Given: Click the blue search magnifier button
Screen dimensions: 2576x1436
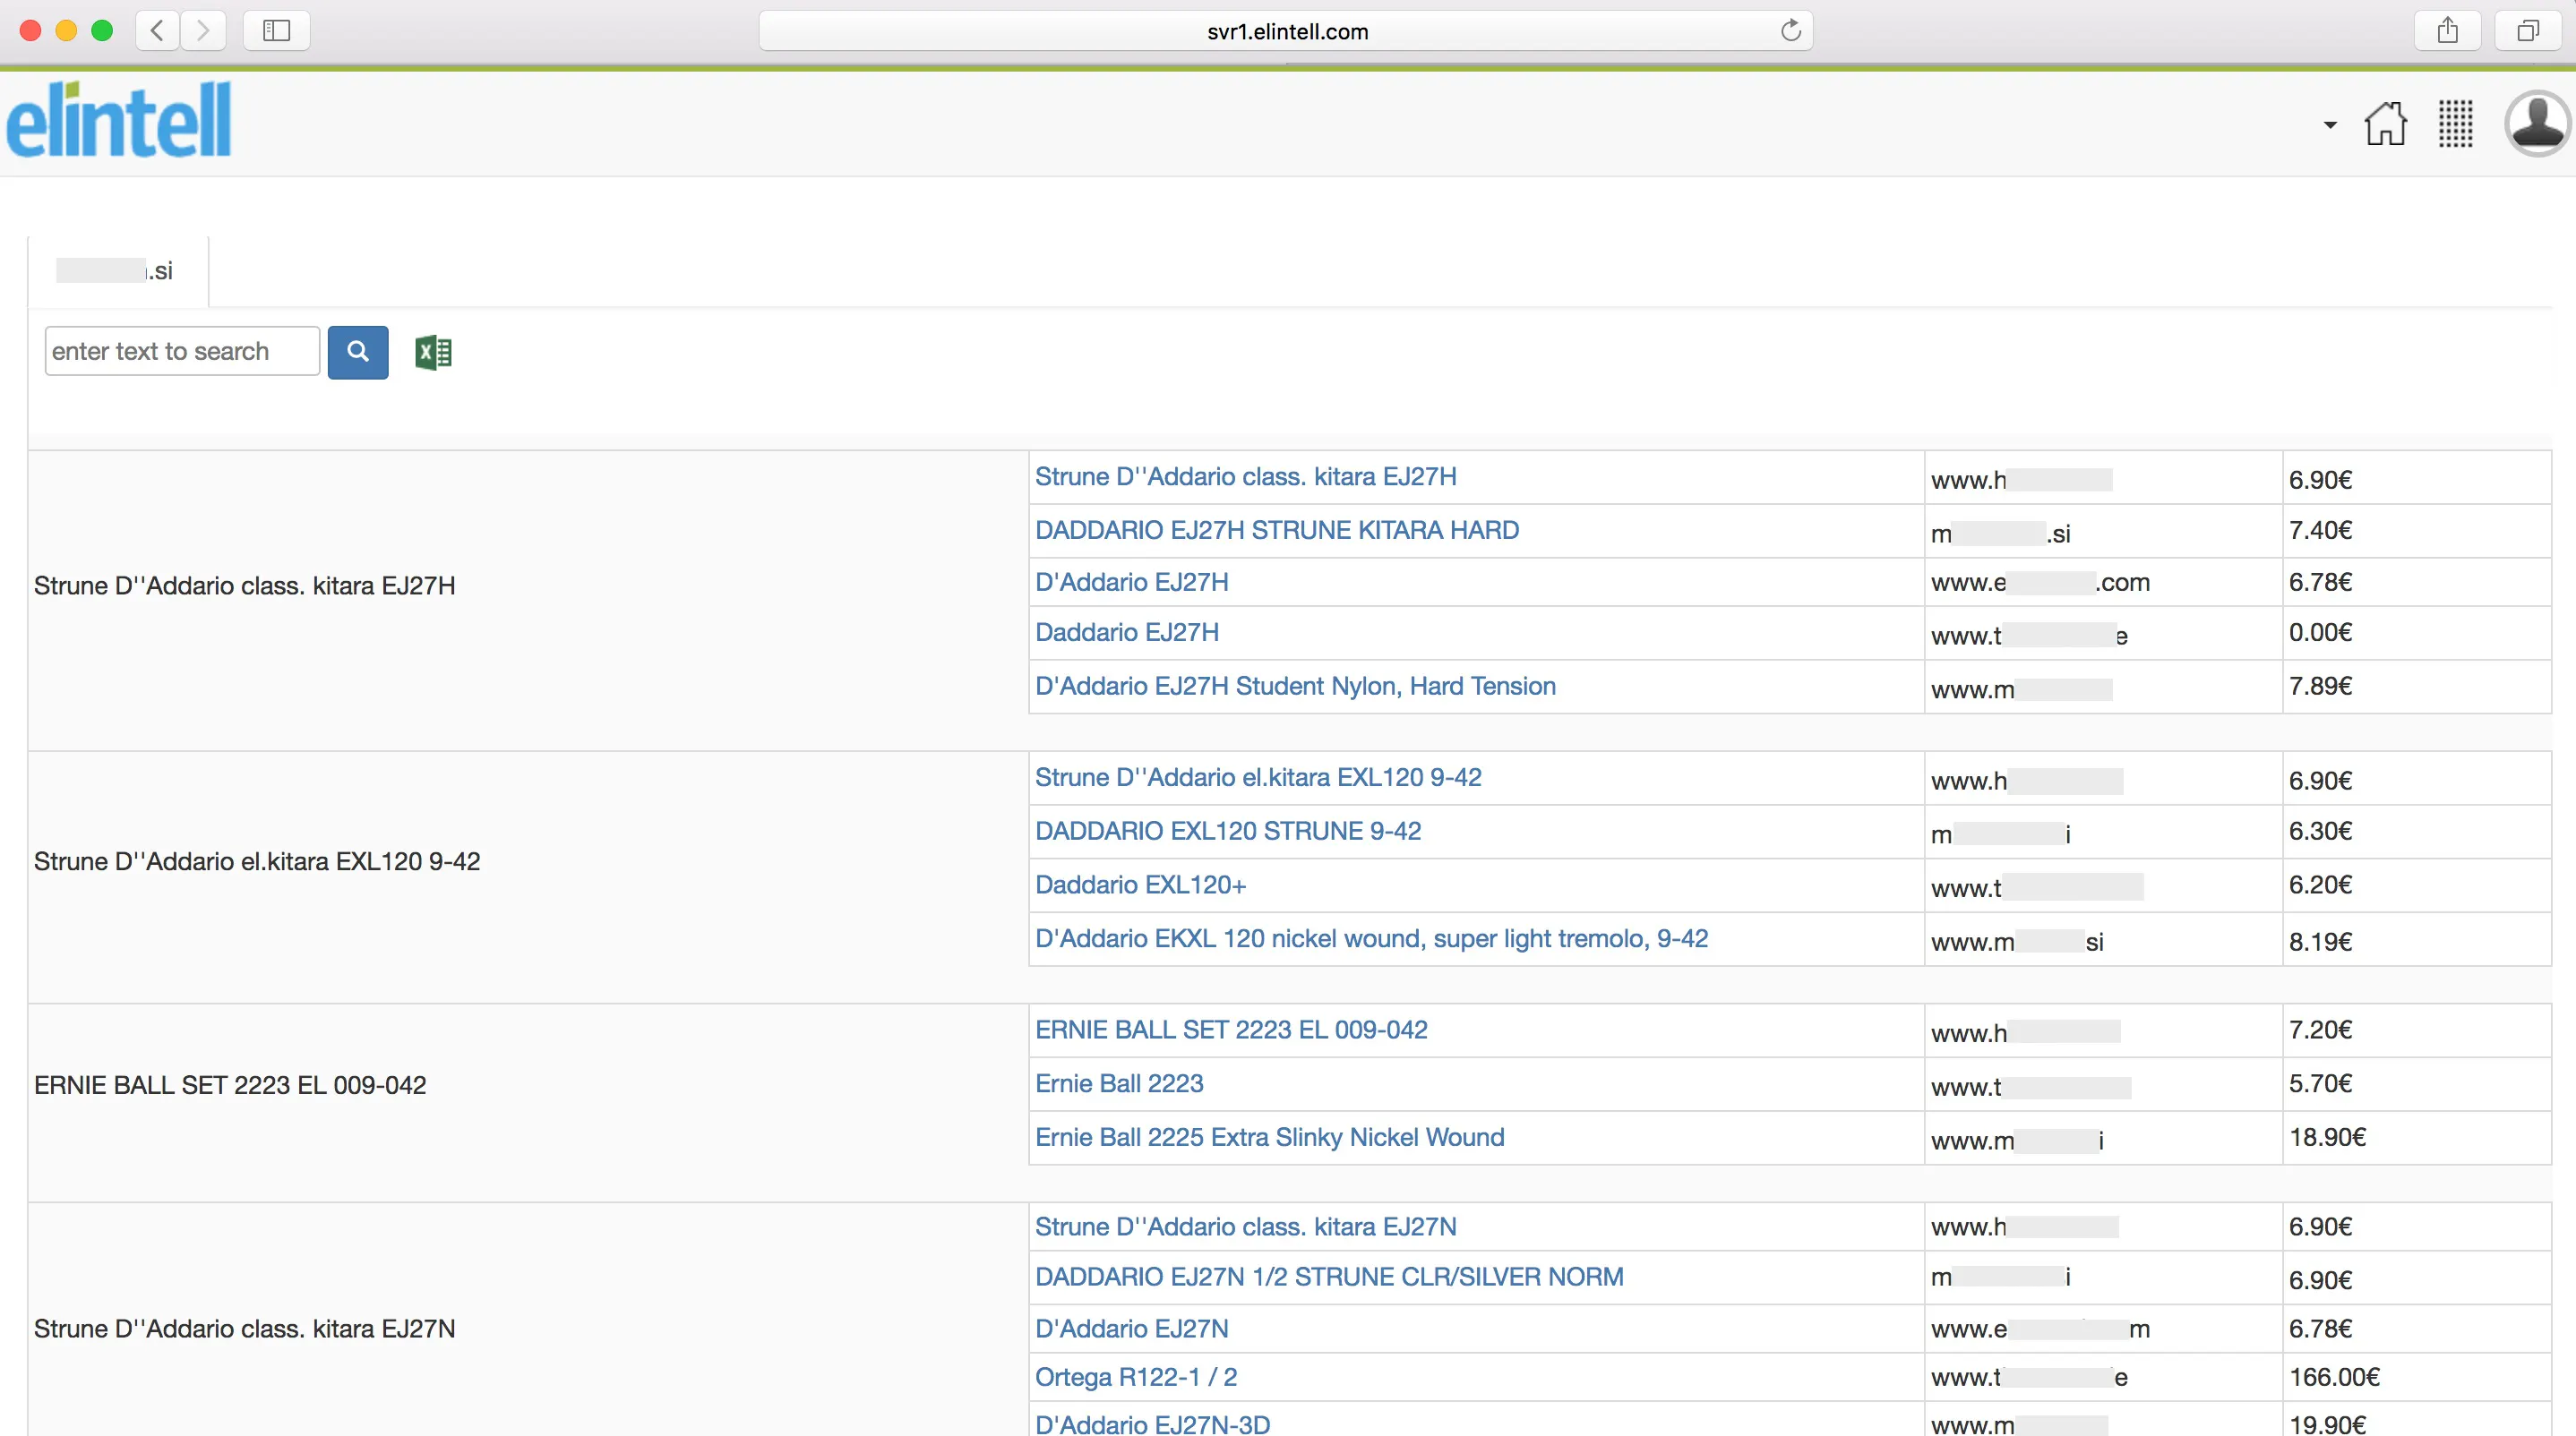Looking at the screenshot, I should [358, 352].
